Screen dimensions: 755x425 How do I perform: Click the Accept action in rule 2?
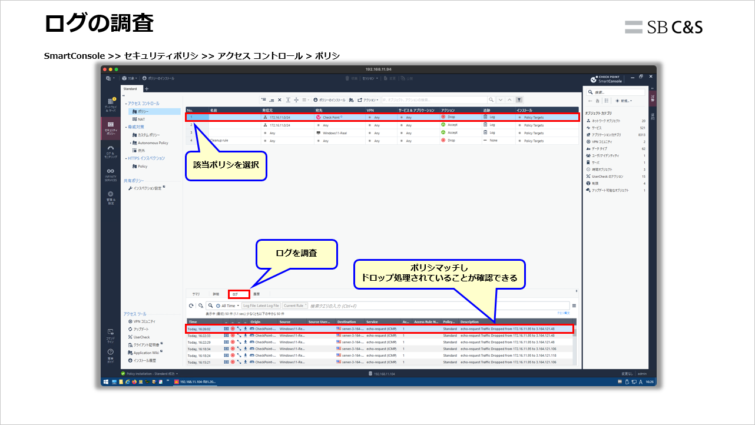pyautogui.click(x=449, y=125)
